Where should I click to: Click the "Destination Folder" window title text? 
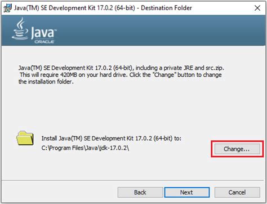coord(166,8)
